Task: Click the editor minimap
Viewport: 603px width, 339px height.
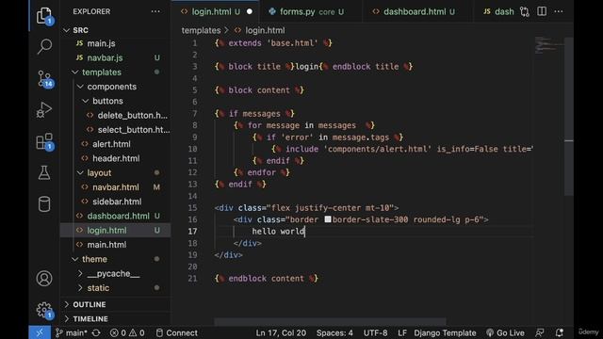Action: click(x=548, y=45)
